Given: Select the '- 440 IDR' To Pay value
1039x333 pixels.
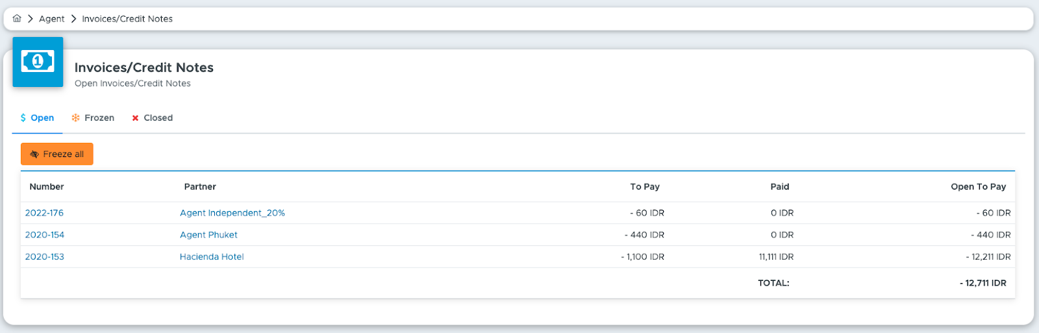Looking at the screenshot, I should tap(645, 235).
